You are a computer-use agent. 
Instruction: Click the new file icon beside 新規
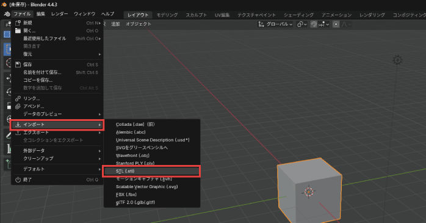18,23
